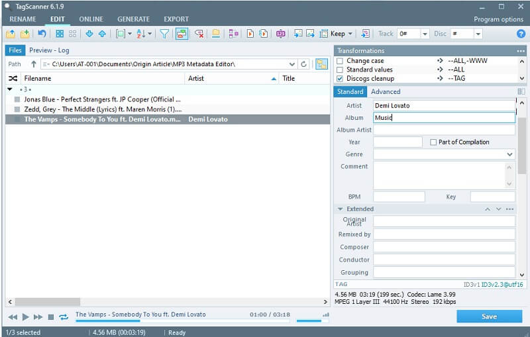Click the blue down arrow in the toolbar
The width and height of the screenshot is (530, 337).
pyautogui.click(x=89, y=34)
